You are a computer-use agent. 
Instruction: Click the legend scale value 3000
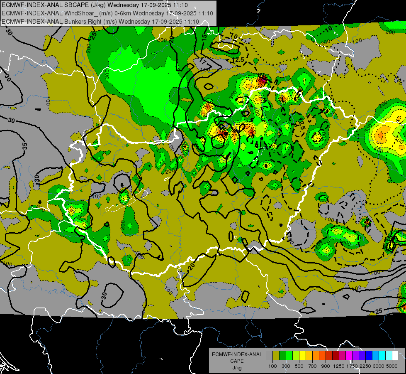click(x=379, y=366)
